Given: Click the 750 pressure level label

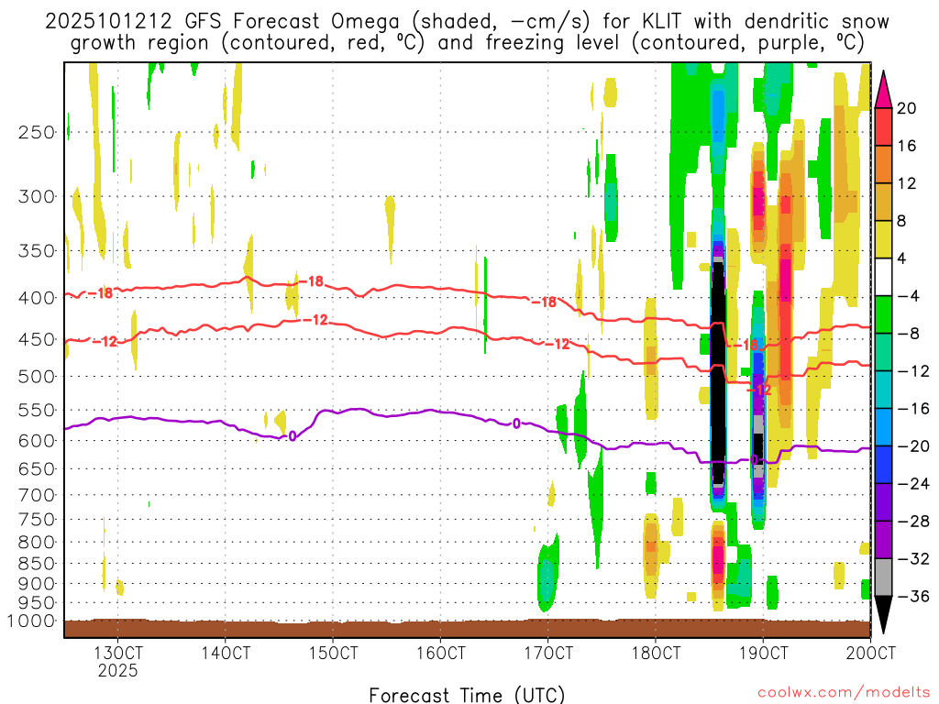Looking at the screenshot, I should point(37,520).
